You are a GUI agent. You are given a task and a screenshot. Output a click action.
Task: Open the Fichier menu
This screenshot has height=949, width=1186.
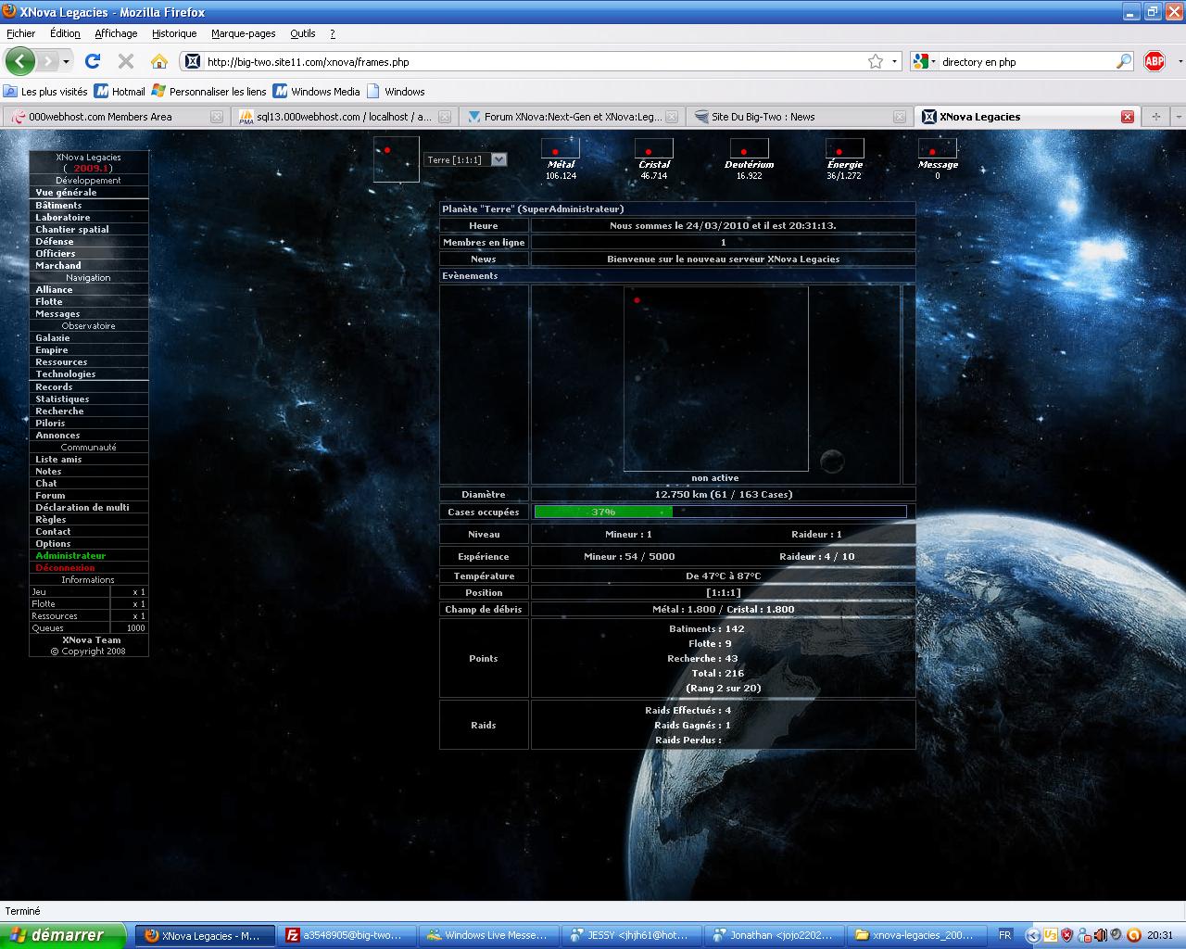point(20,33)
